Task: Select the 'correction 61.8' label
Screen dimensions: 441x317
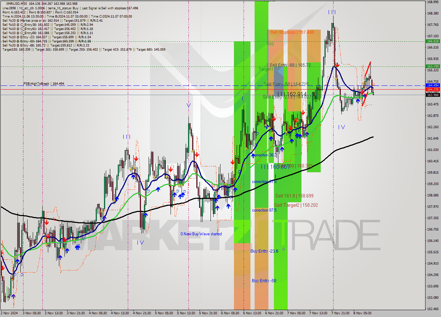Action: coord(264,182)
